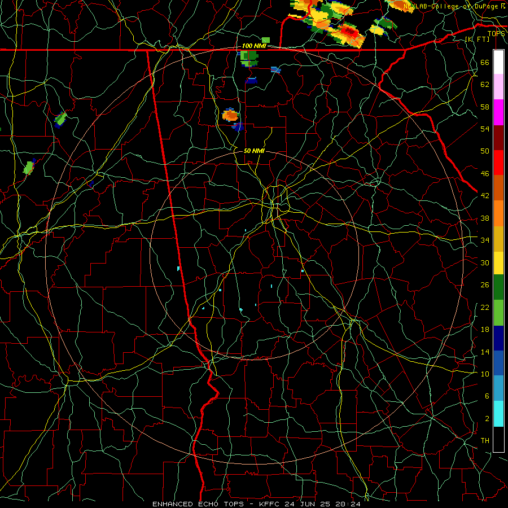Image resolution: width=508 pixels, height=508 pixels.
Task: Click the legend value '62'
Action: (485, 84)
